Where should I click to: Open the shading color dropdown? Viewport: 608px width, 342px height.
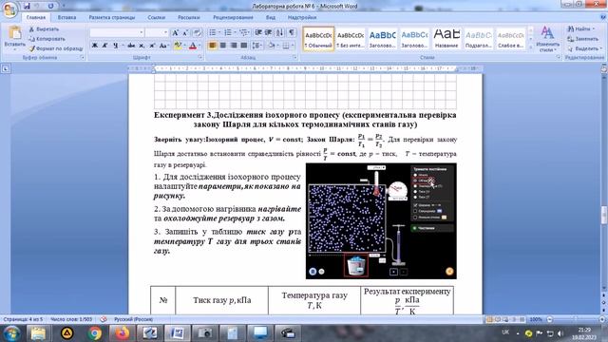click(x=276, y=46)
